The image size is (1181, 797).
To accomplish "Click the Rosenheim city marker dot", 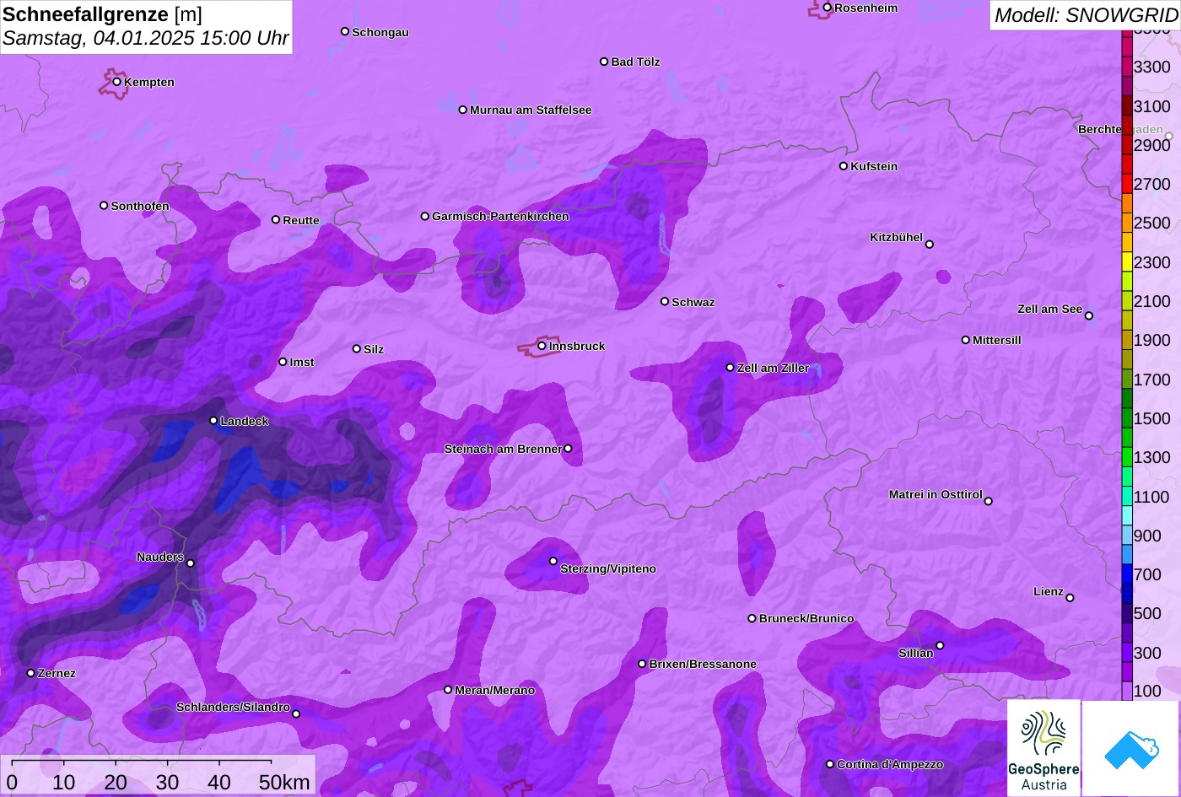I will pyautogui.click(x=827, y=8).
